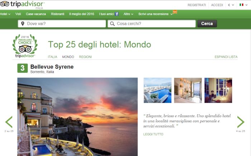Click the Facebook icon beside I tuoi amici
The image size is (251, 156).
pyautogui.click(x=117, y=14)
